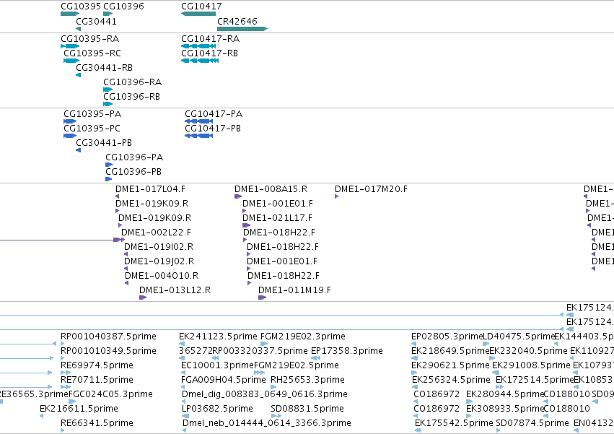
Task: Open EST Dmel_dig_008383_0649_0616.3prime
Action: [265, 394]
